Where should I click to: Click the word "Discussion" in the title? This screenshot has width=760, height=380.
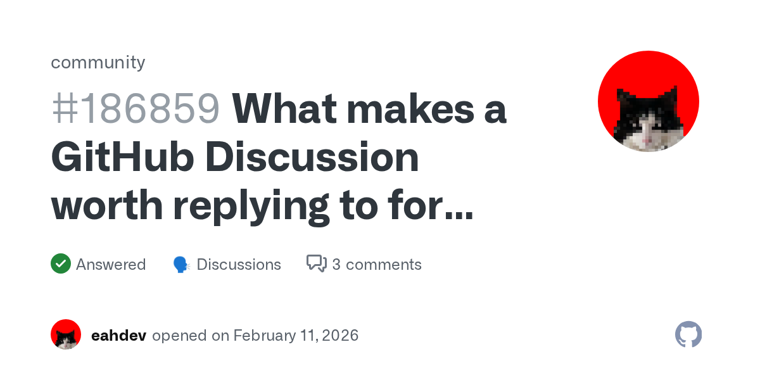313,158
